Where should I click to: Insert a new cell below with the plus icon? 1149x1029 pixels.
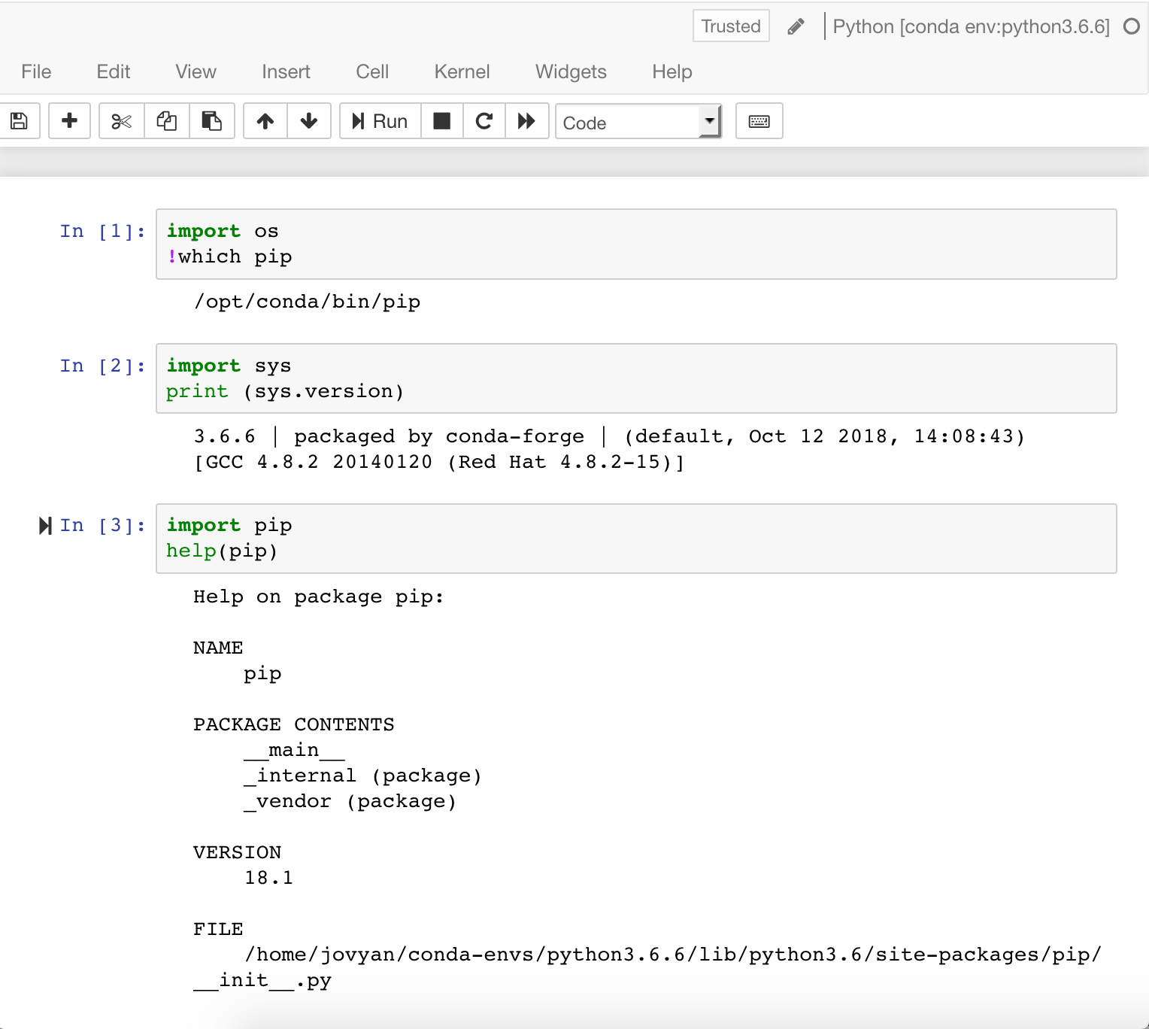pos(69,121)
